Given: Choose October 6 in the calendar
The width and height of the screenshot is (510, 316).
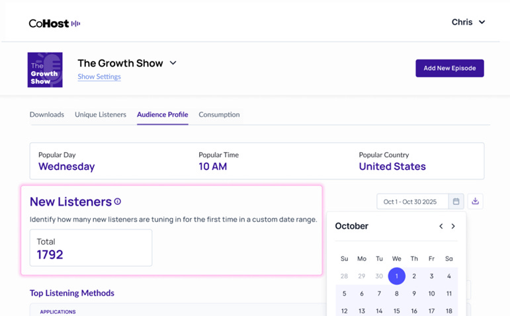Looking at the screenshot, I should 362,294.
